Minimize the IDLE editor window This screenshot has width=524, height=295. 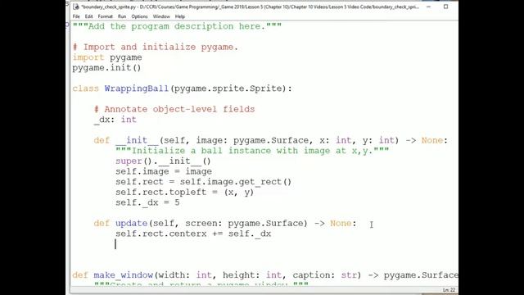pos(428,7)
